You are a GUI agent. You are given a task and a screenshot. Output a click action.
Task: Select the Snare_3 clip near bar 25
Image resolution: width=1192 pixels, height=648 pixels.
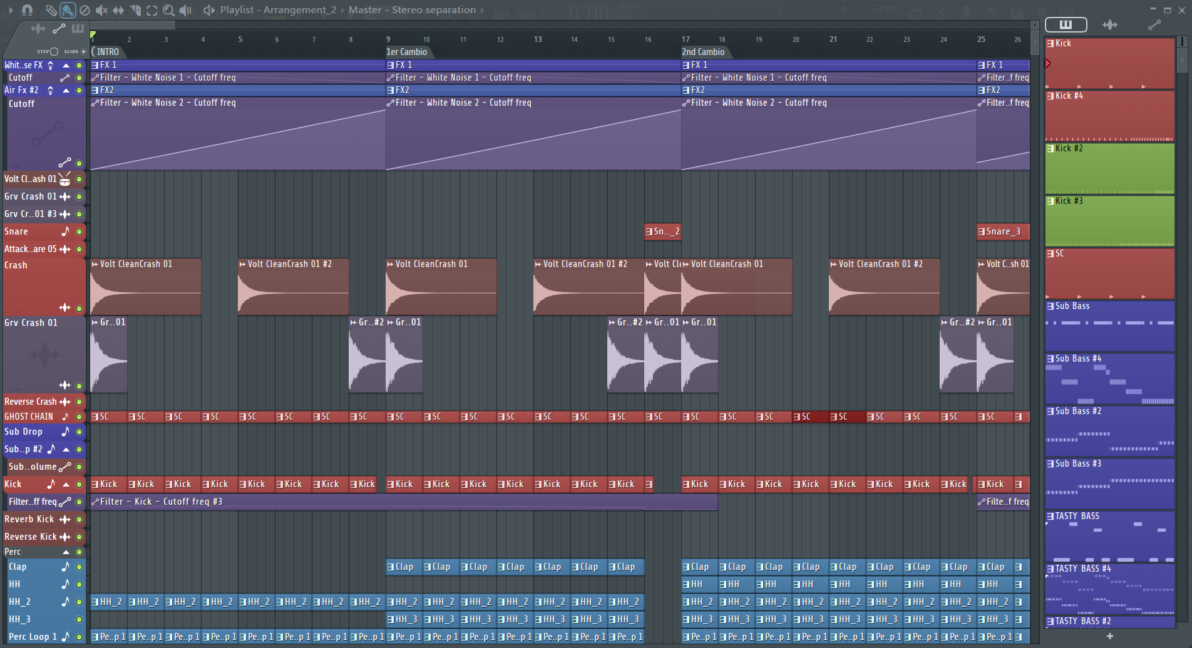(x=1004, y=231)
